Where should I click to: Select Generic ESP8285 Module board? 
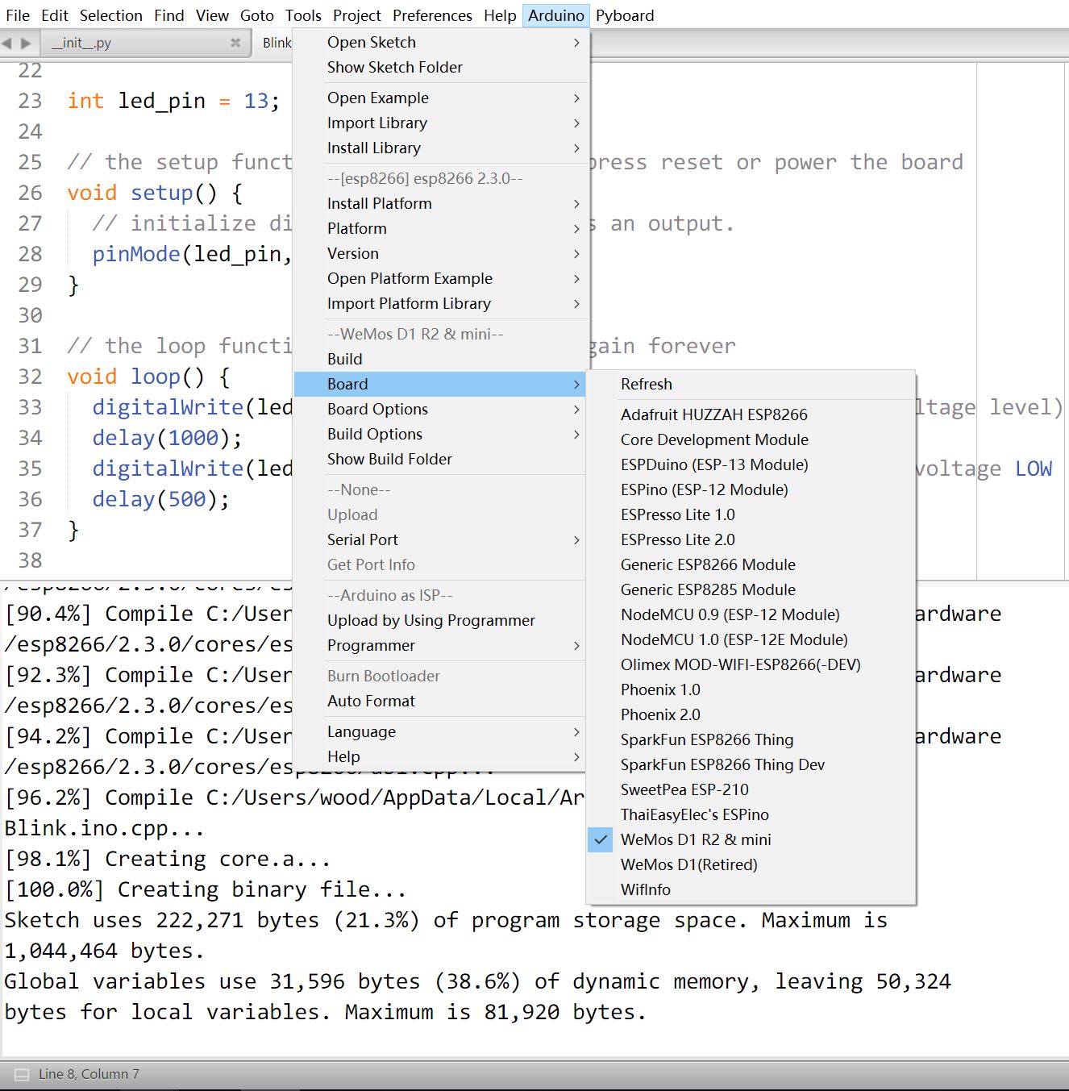[x=751, y=589]
